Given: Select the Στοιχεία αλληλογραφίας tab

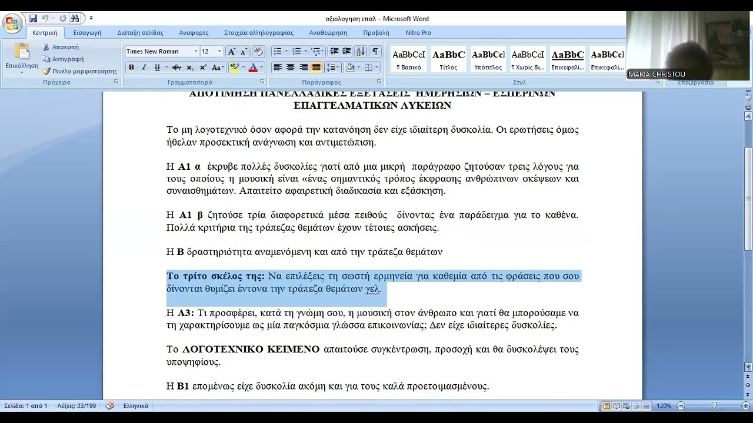Looking at the screenshot, I should click(x=258, y=33).
